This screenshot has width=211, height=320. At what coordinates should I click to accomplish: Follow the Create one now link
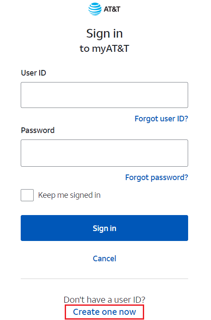(104, 312)
